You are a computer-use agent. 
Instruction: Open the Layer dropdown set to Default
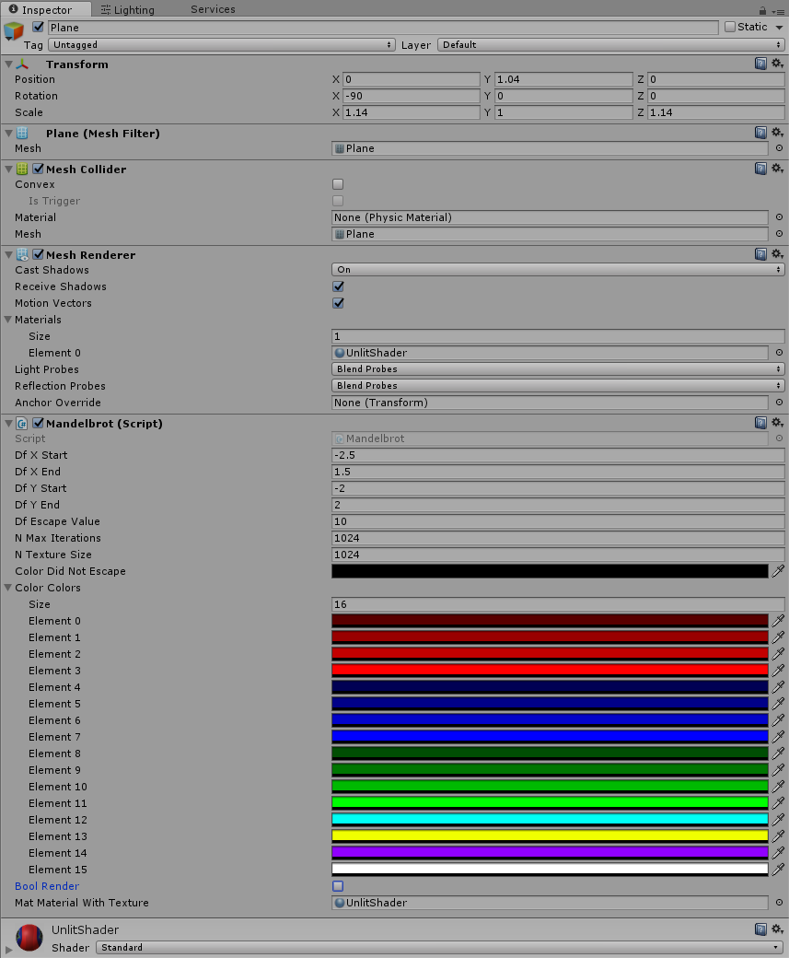[x=612, y=44]
